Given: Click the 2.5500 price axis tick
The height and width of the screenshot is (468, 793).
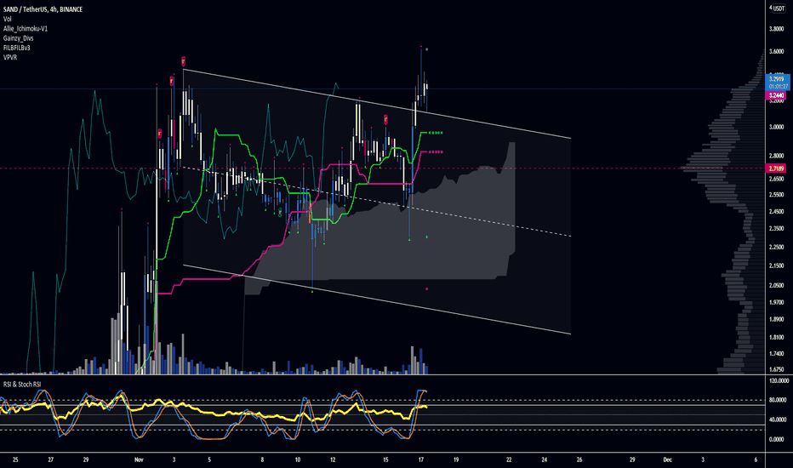Looking at the screenshot, I should [776, 194].
